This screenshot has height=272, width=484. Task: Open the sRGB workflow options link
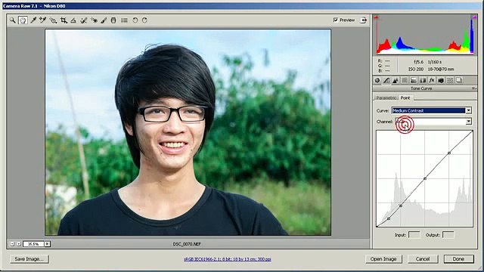point(228,259)
